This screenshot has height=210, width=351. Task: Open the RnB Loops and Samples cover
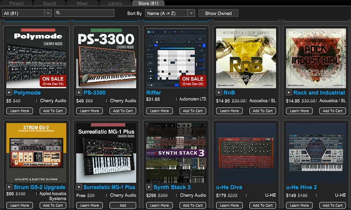pyautogui.click(x=246, y=58)
